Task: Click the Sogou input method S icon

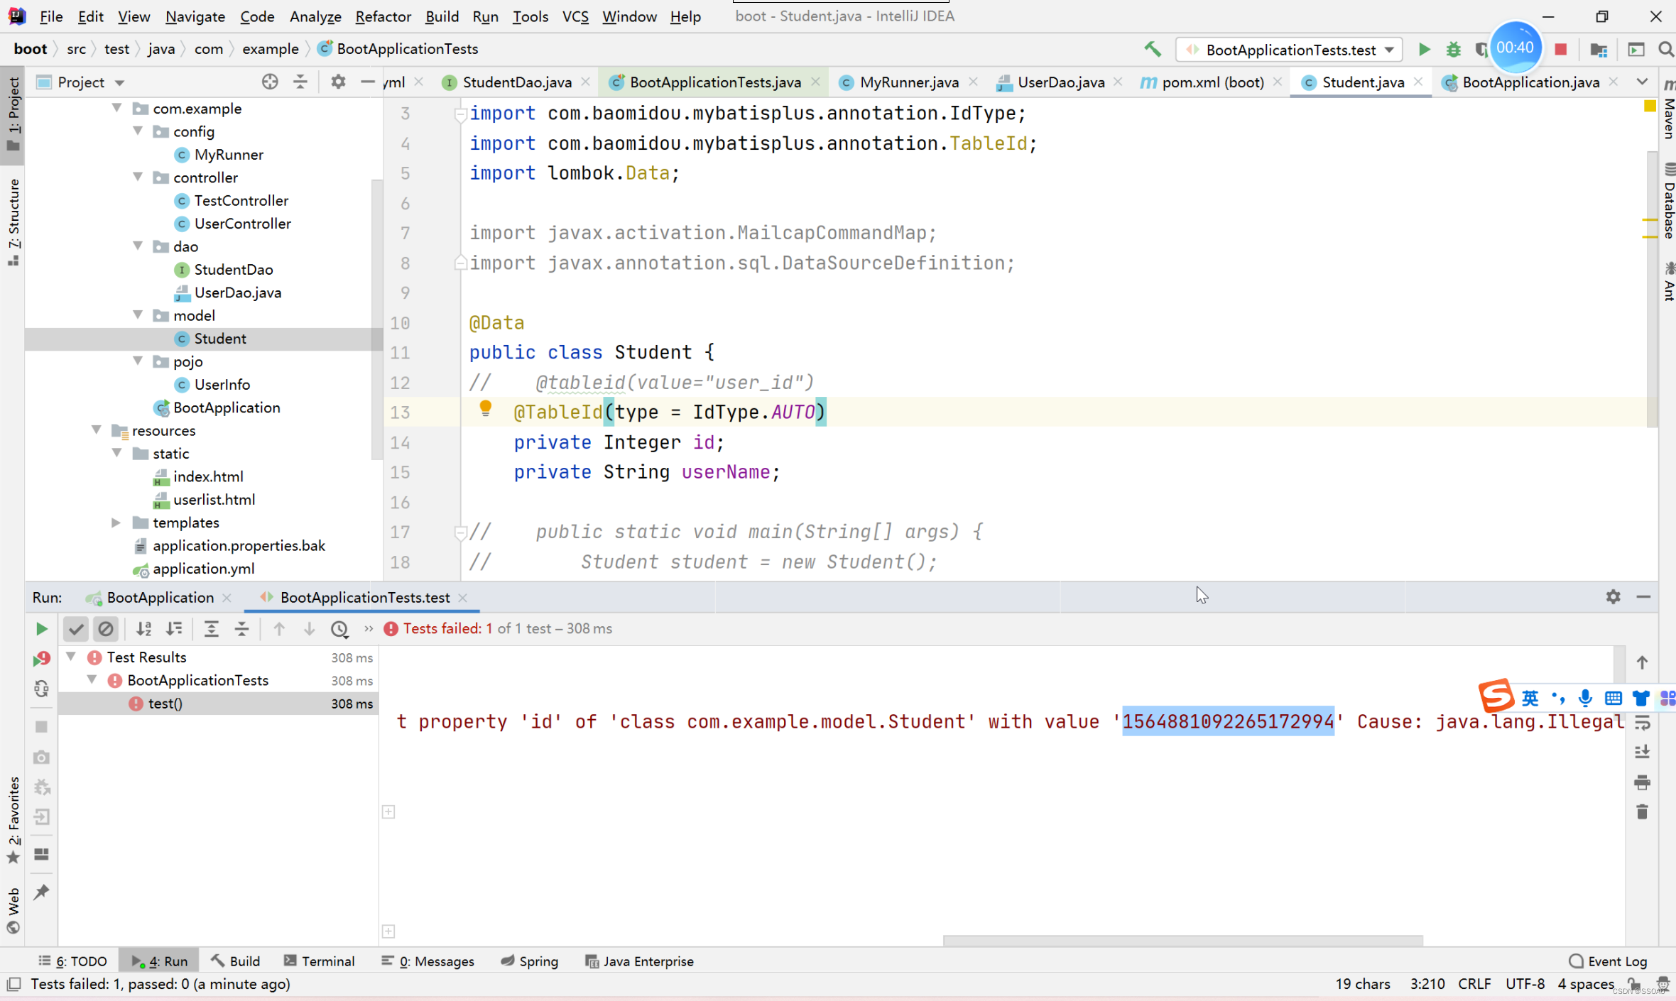Action: [1496, 695]
